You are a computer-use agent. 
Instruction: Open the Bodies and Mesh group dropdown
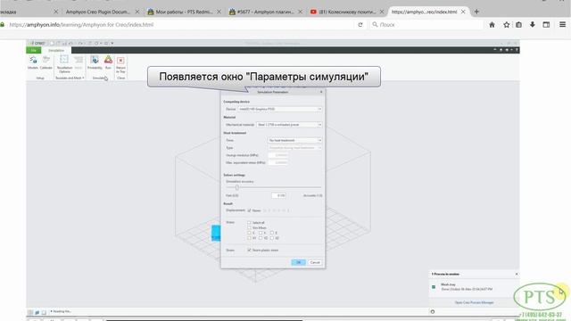click(70, 78)
